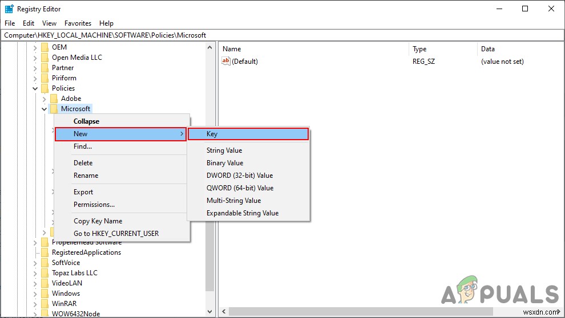Select the Adobe tree key

(x=71, y=99)
